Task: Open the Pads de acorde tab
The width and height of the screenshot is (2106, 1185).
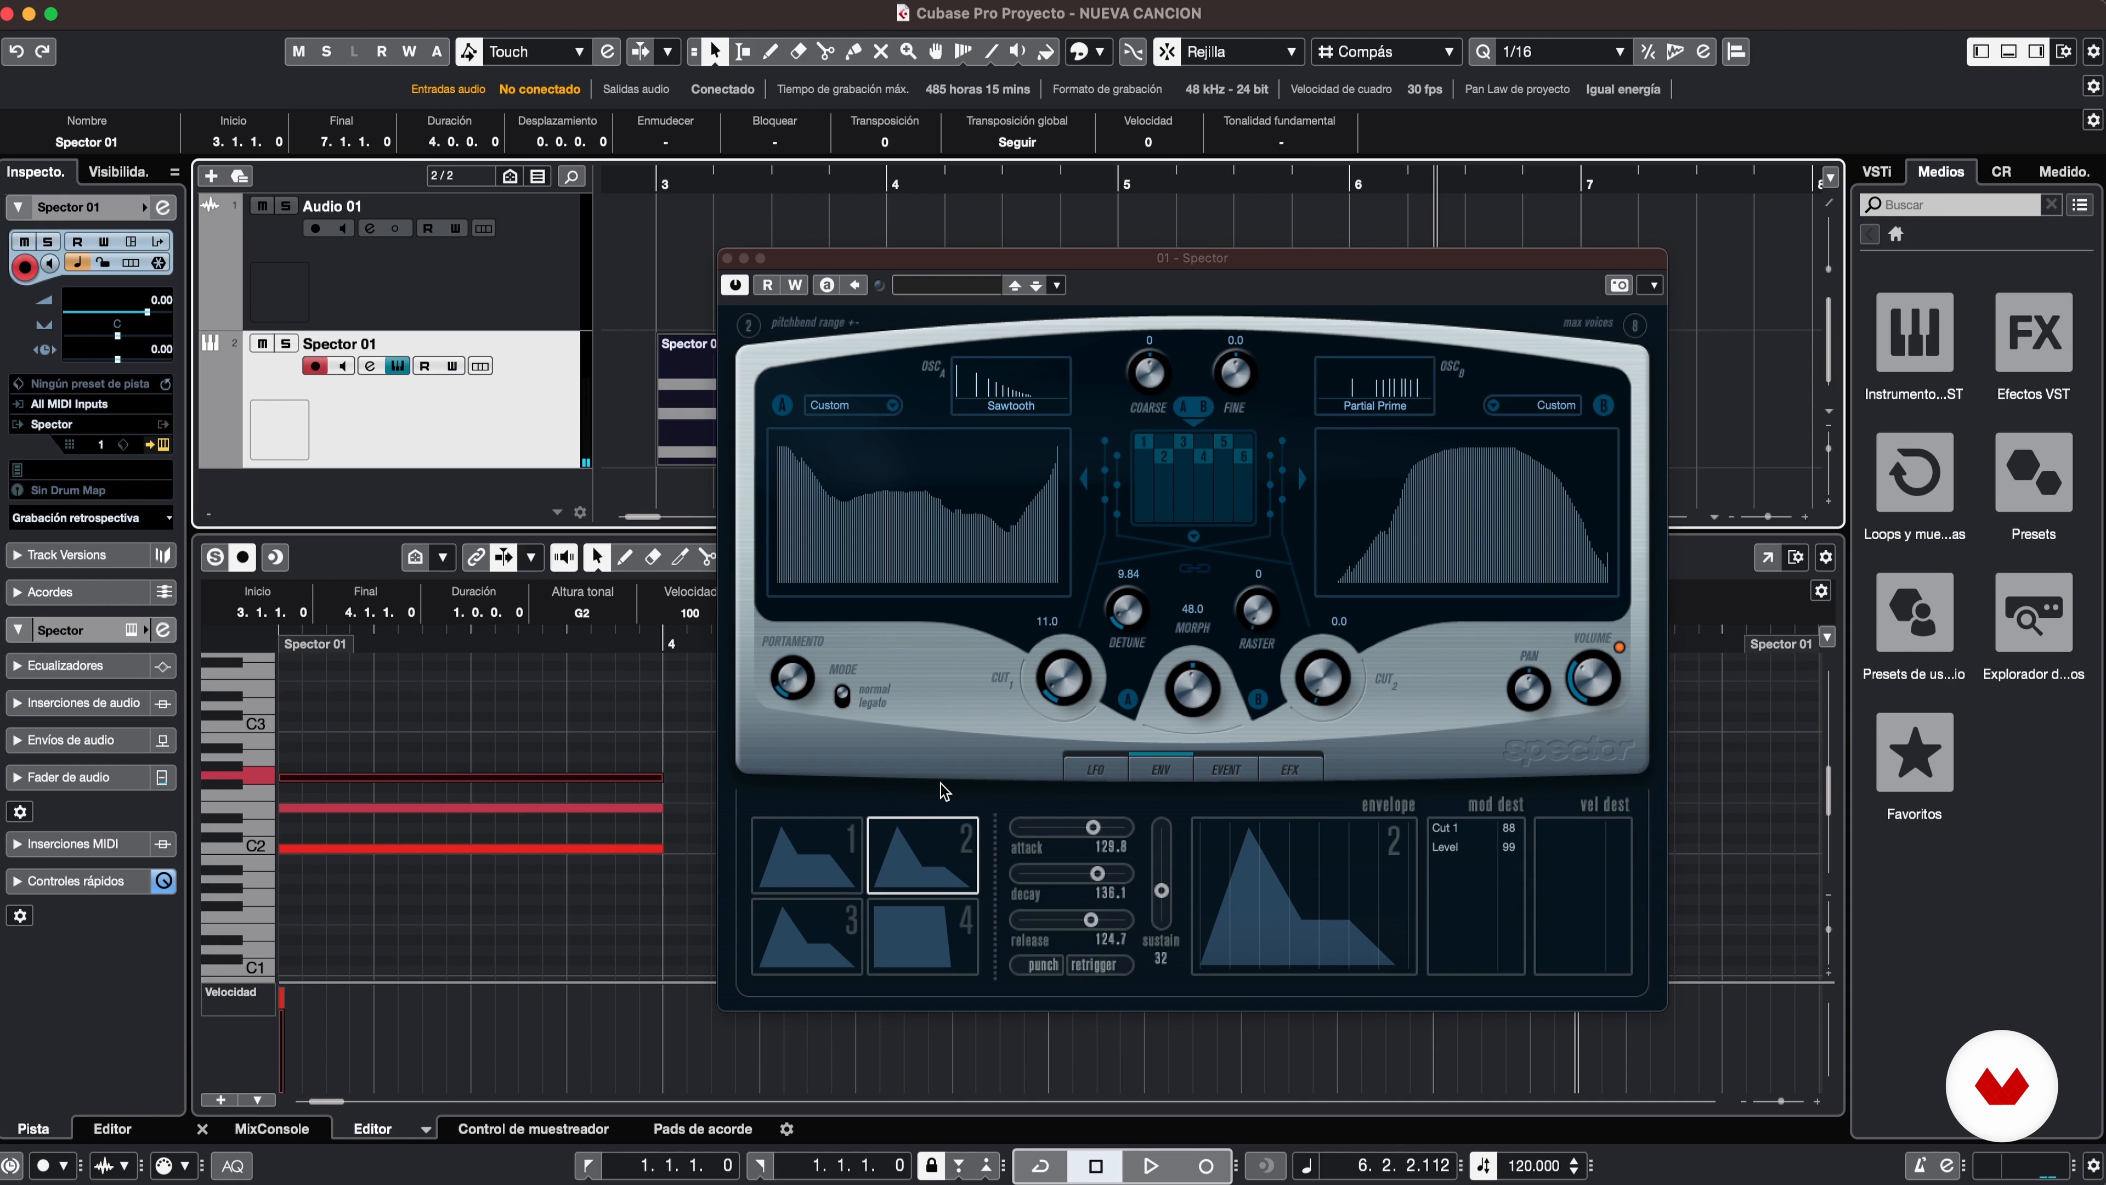Action: click(702, 1130)
